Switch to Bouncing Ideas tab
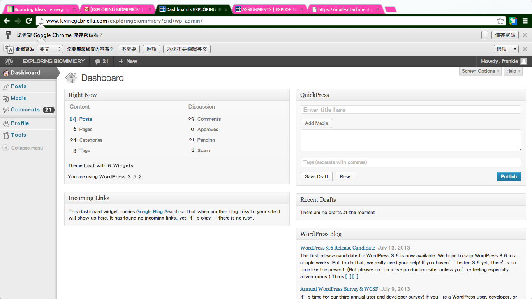The height and width of the screenshot is (299, 532). 41,9
